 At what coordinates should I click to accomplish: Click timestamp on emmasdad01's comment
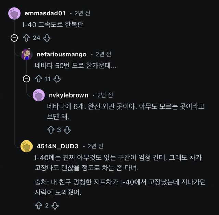[82, 13]
